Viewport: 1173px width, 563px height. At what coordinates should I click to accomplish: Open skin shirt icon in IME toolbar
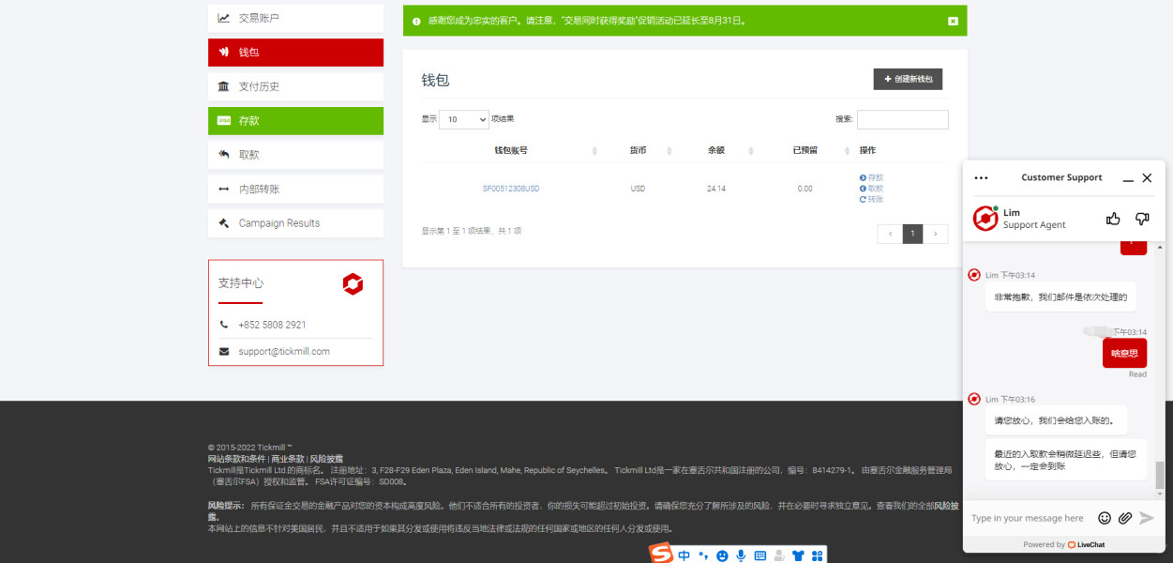click(x=798, y=555)
